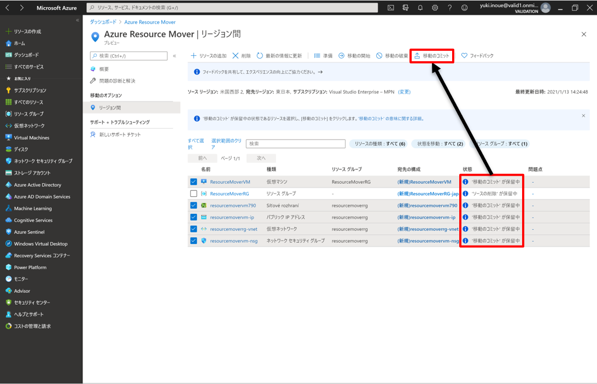Uncheck the ResourceMoverVM row checkbox

pyautogui.click(x=194, y=182)
